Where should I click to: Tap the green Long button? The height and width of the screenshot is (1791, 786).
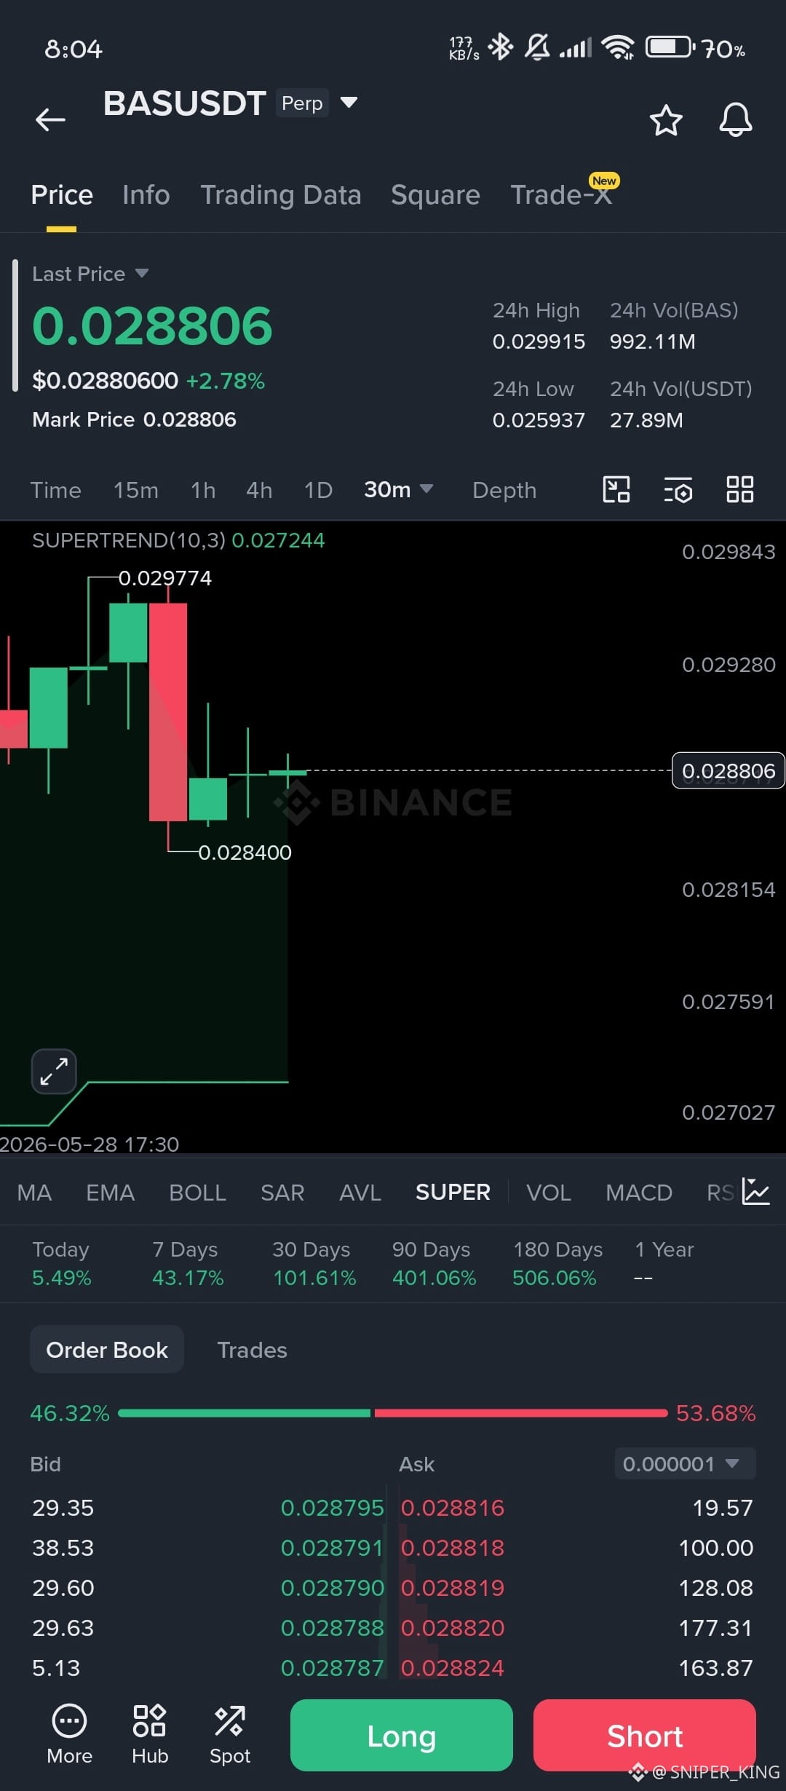(402, 1735)
